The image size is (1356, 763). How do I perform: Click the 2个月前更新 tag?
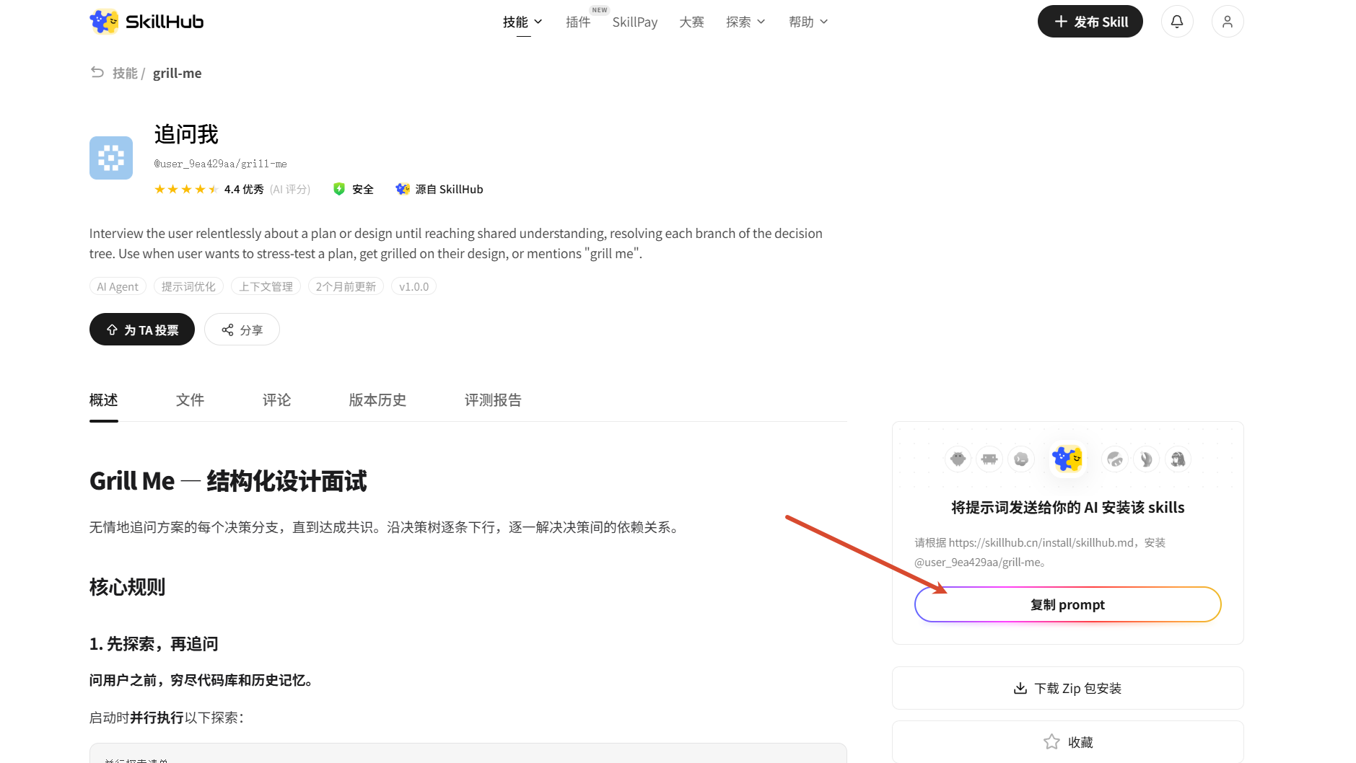click(x=346, y=286)
